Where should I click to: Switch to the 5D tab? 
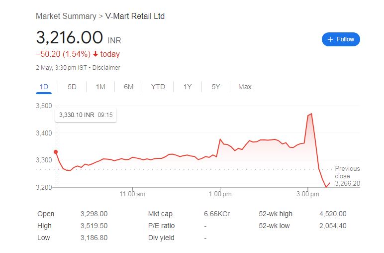72,87
